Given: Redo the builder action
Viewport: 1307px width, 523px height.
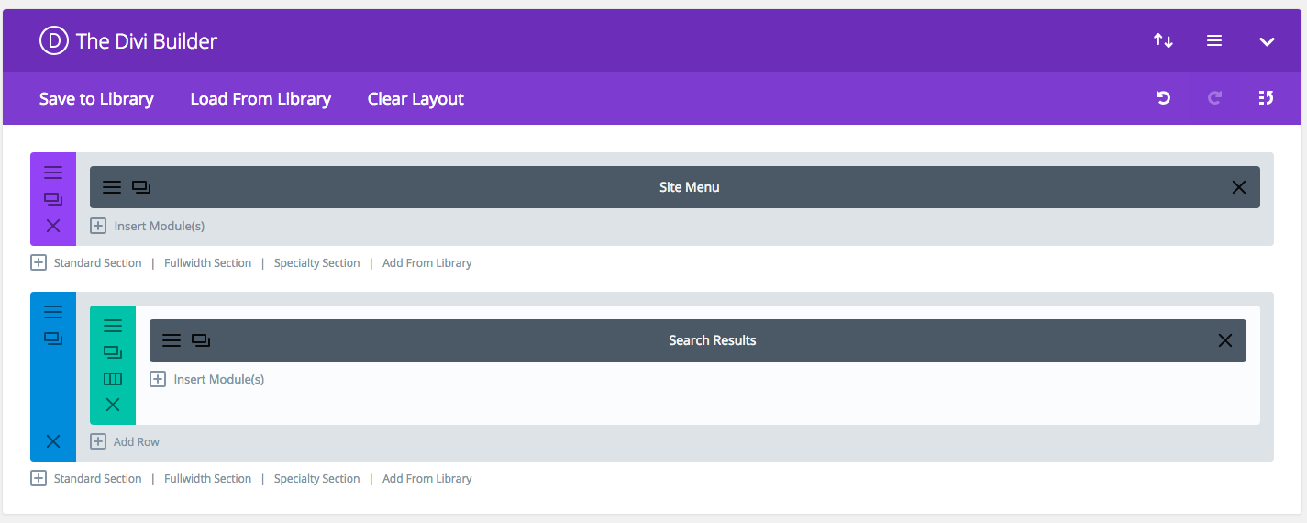Looking at the screenshot, I should point(1214,97).
